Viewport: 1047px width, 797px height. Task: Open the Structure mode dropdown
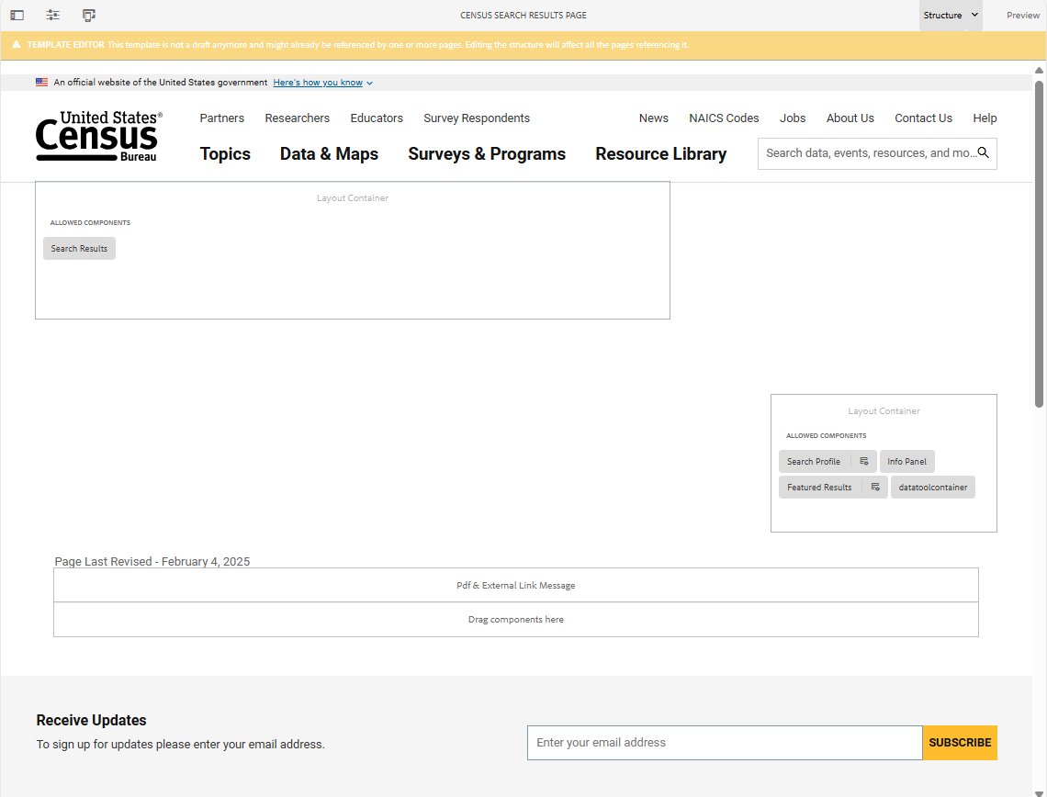pos(951,15)
